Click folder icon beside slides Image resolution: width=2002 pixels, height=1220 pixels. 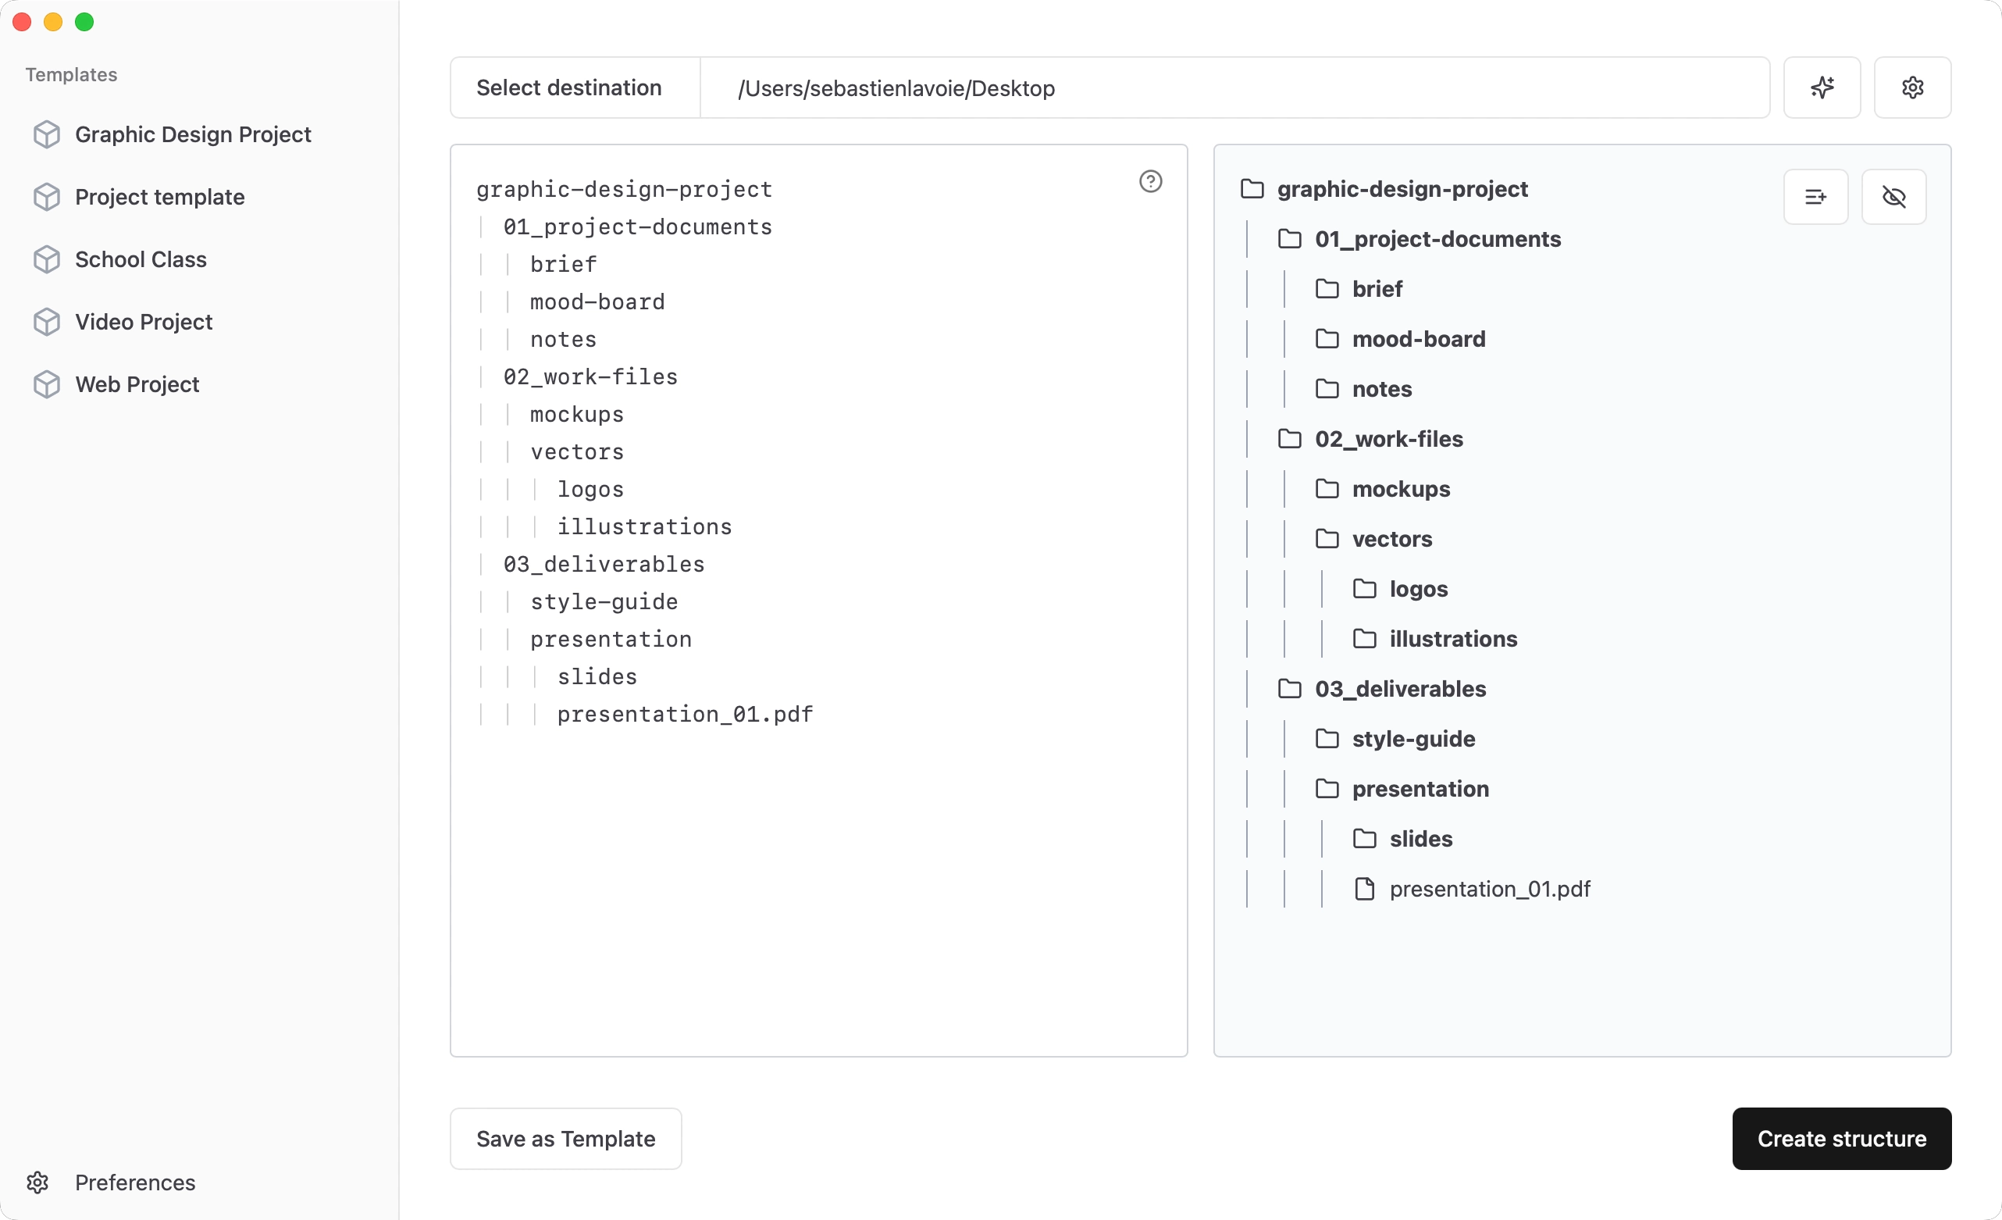[x=1363, y=839]
